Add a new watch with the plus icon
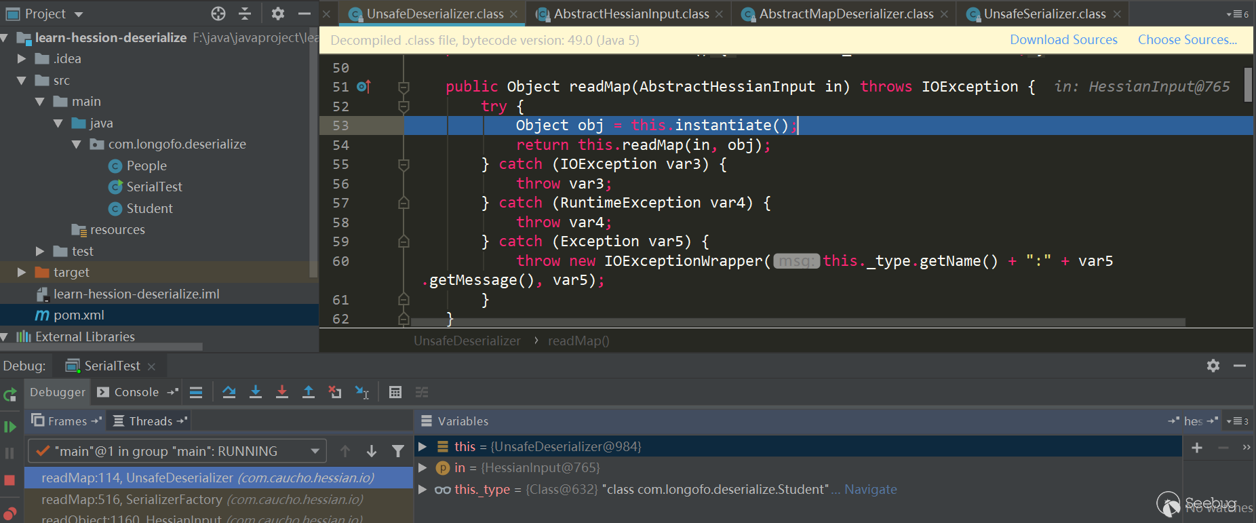This screenshot has height=523, width=1256. [1197, 448]
